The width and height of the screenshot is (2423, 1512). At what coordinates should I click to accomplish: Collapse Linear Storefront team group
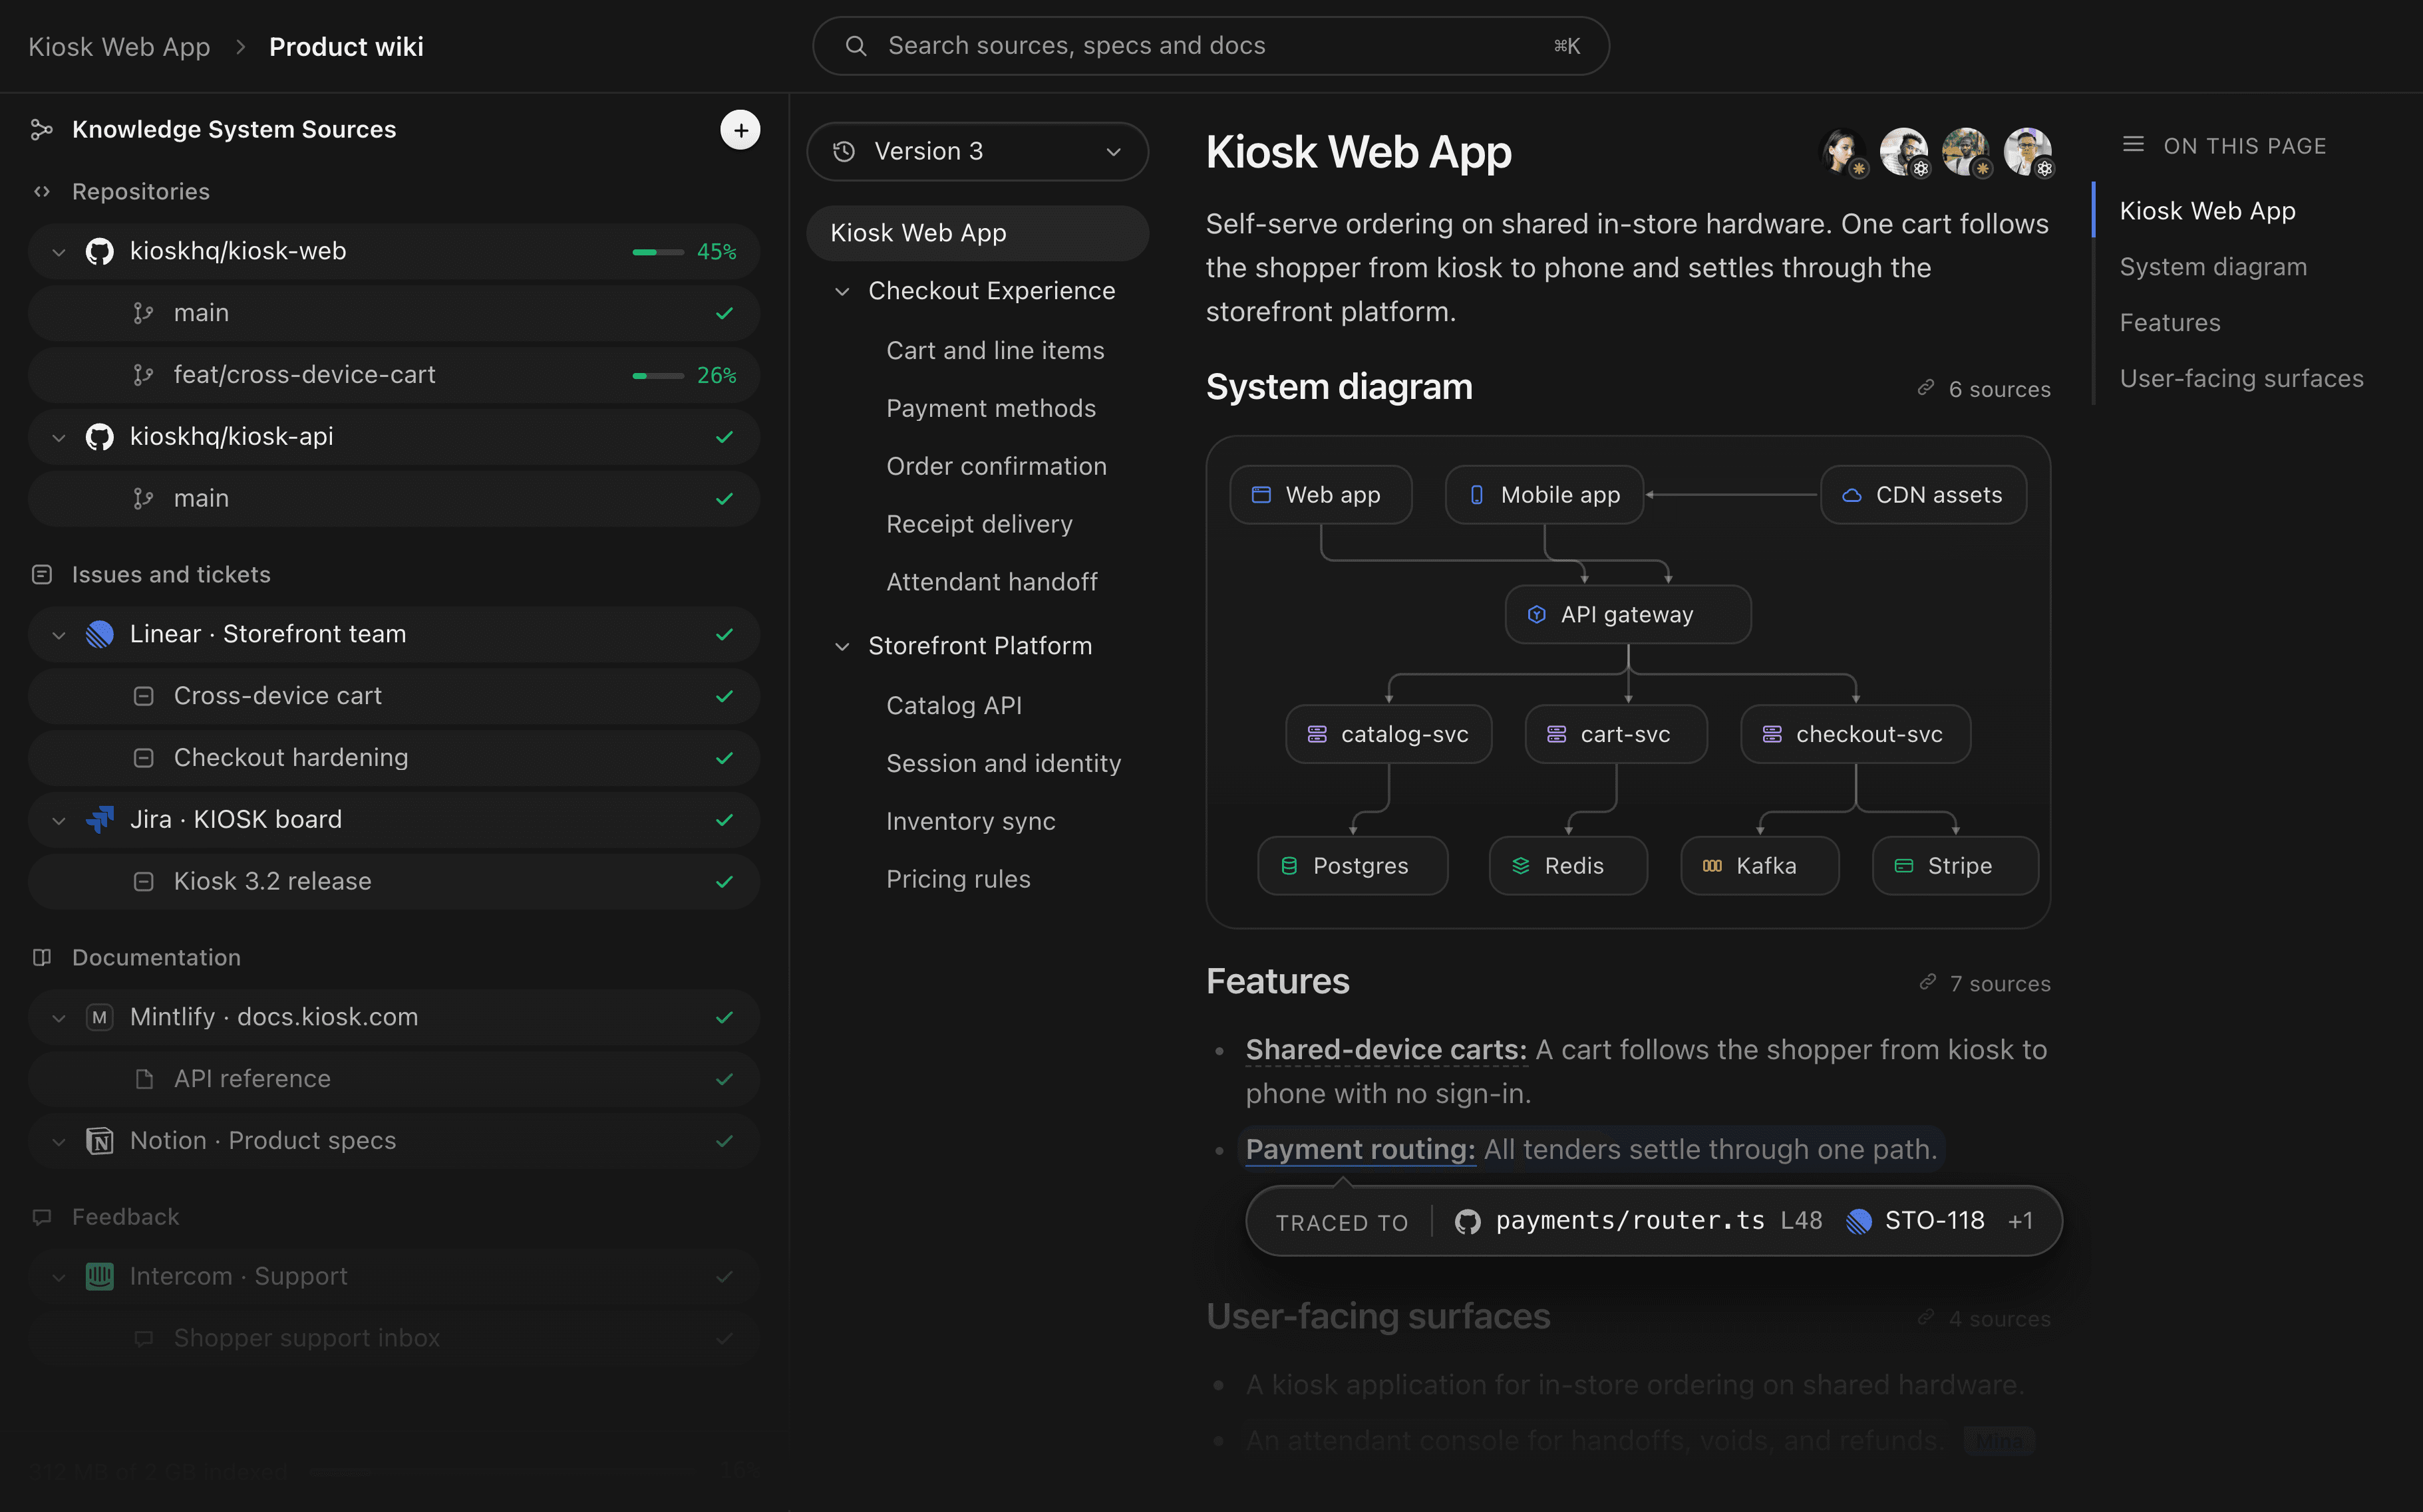pyautogui.click(x=59, y=635)
